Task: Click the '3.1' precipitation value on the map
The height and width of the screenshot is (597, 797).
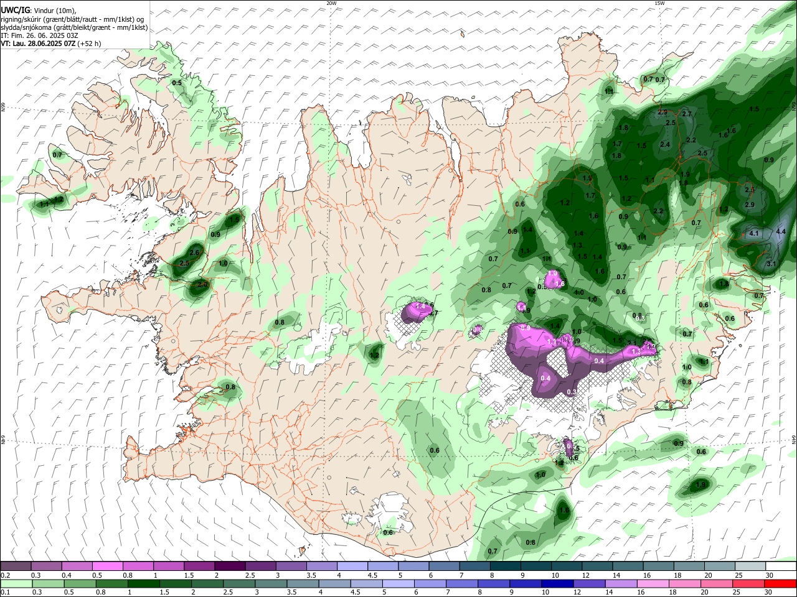Action: pos(771,264)
